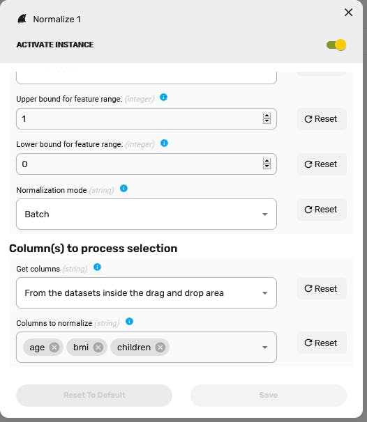Open the Get columns dropdown
Viewport: 367px width, 422px height.
[x=147, y=292]
